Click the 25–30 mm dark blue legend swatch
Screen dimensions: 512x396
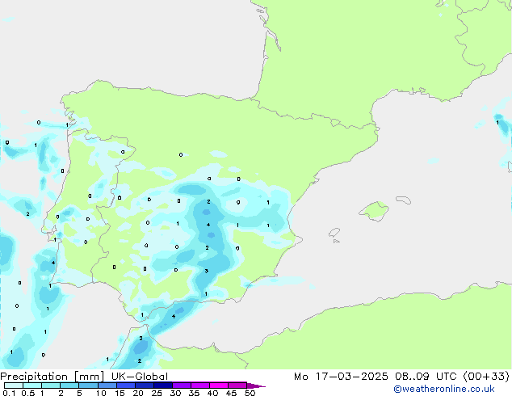tap(162, 385)
